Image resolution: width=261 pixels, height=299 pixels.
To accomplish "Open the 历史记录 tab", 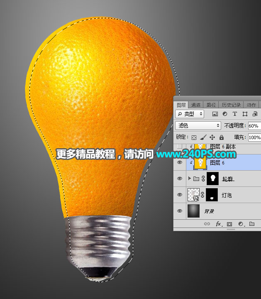I will (231, 105).
